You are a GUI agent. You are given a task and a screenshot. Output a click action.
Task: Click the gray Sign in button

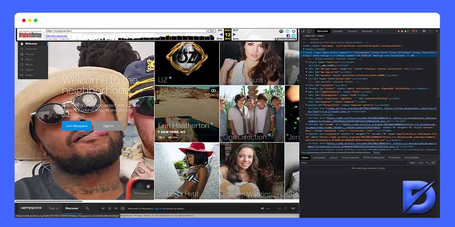click(x=108, y=126)
